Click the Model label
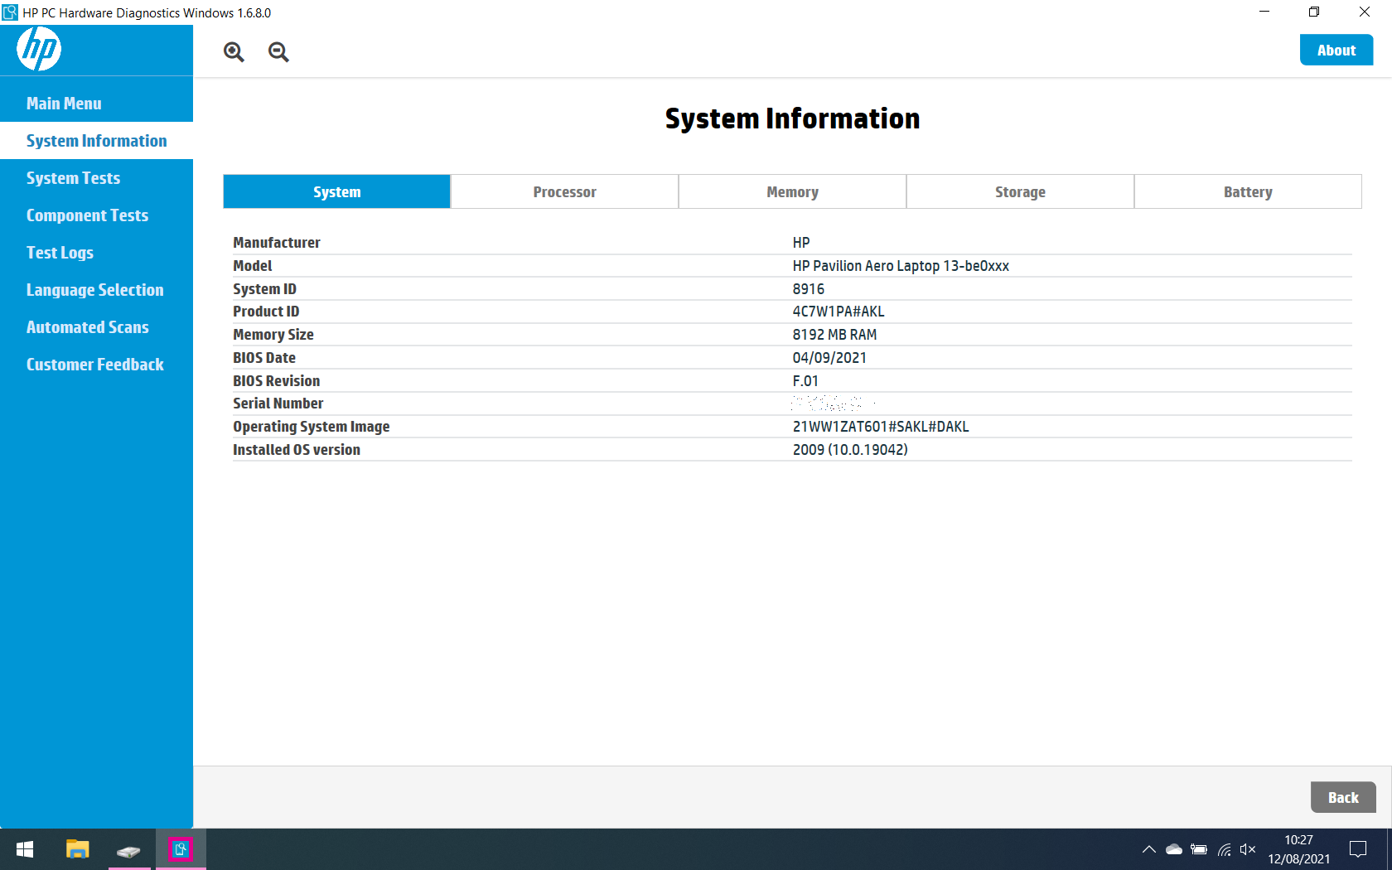 coord(253,266)
